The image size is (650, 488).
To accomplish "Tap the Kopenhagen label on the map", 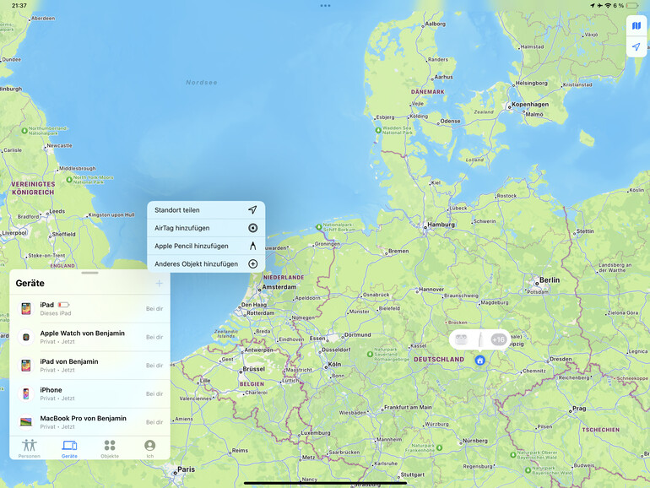I will pos(530,105).
